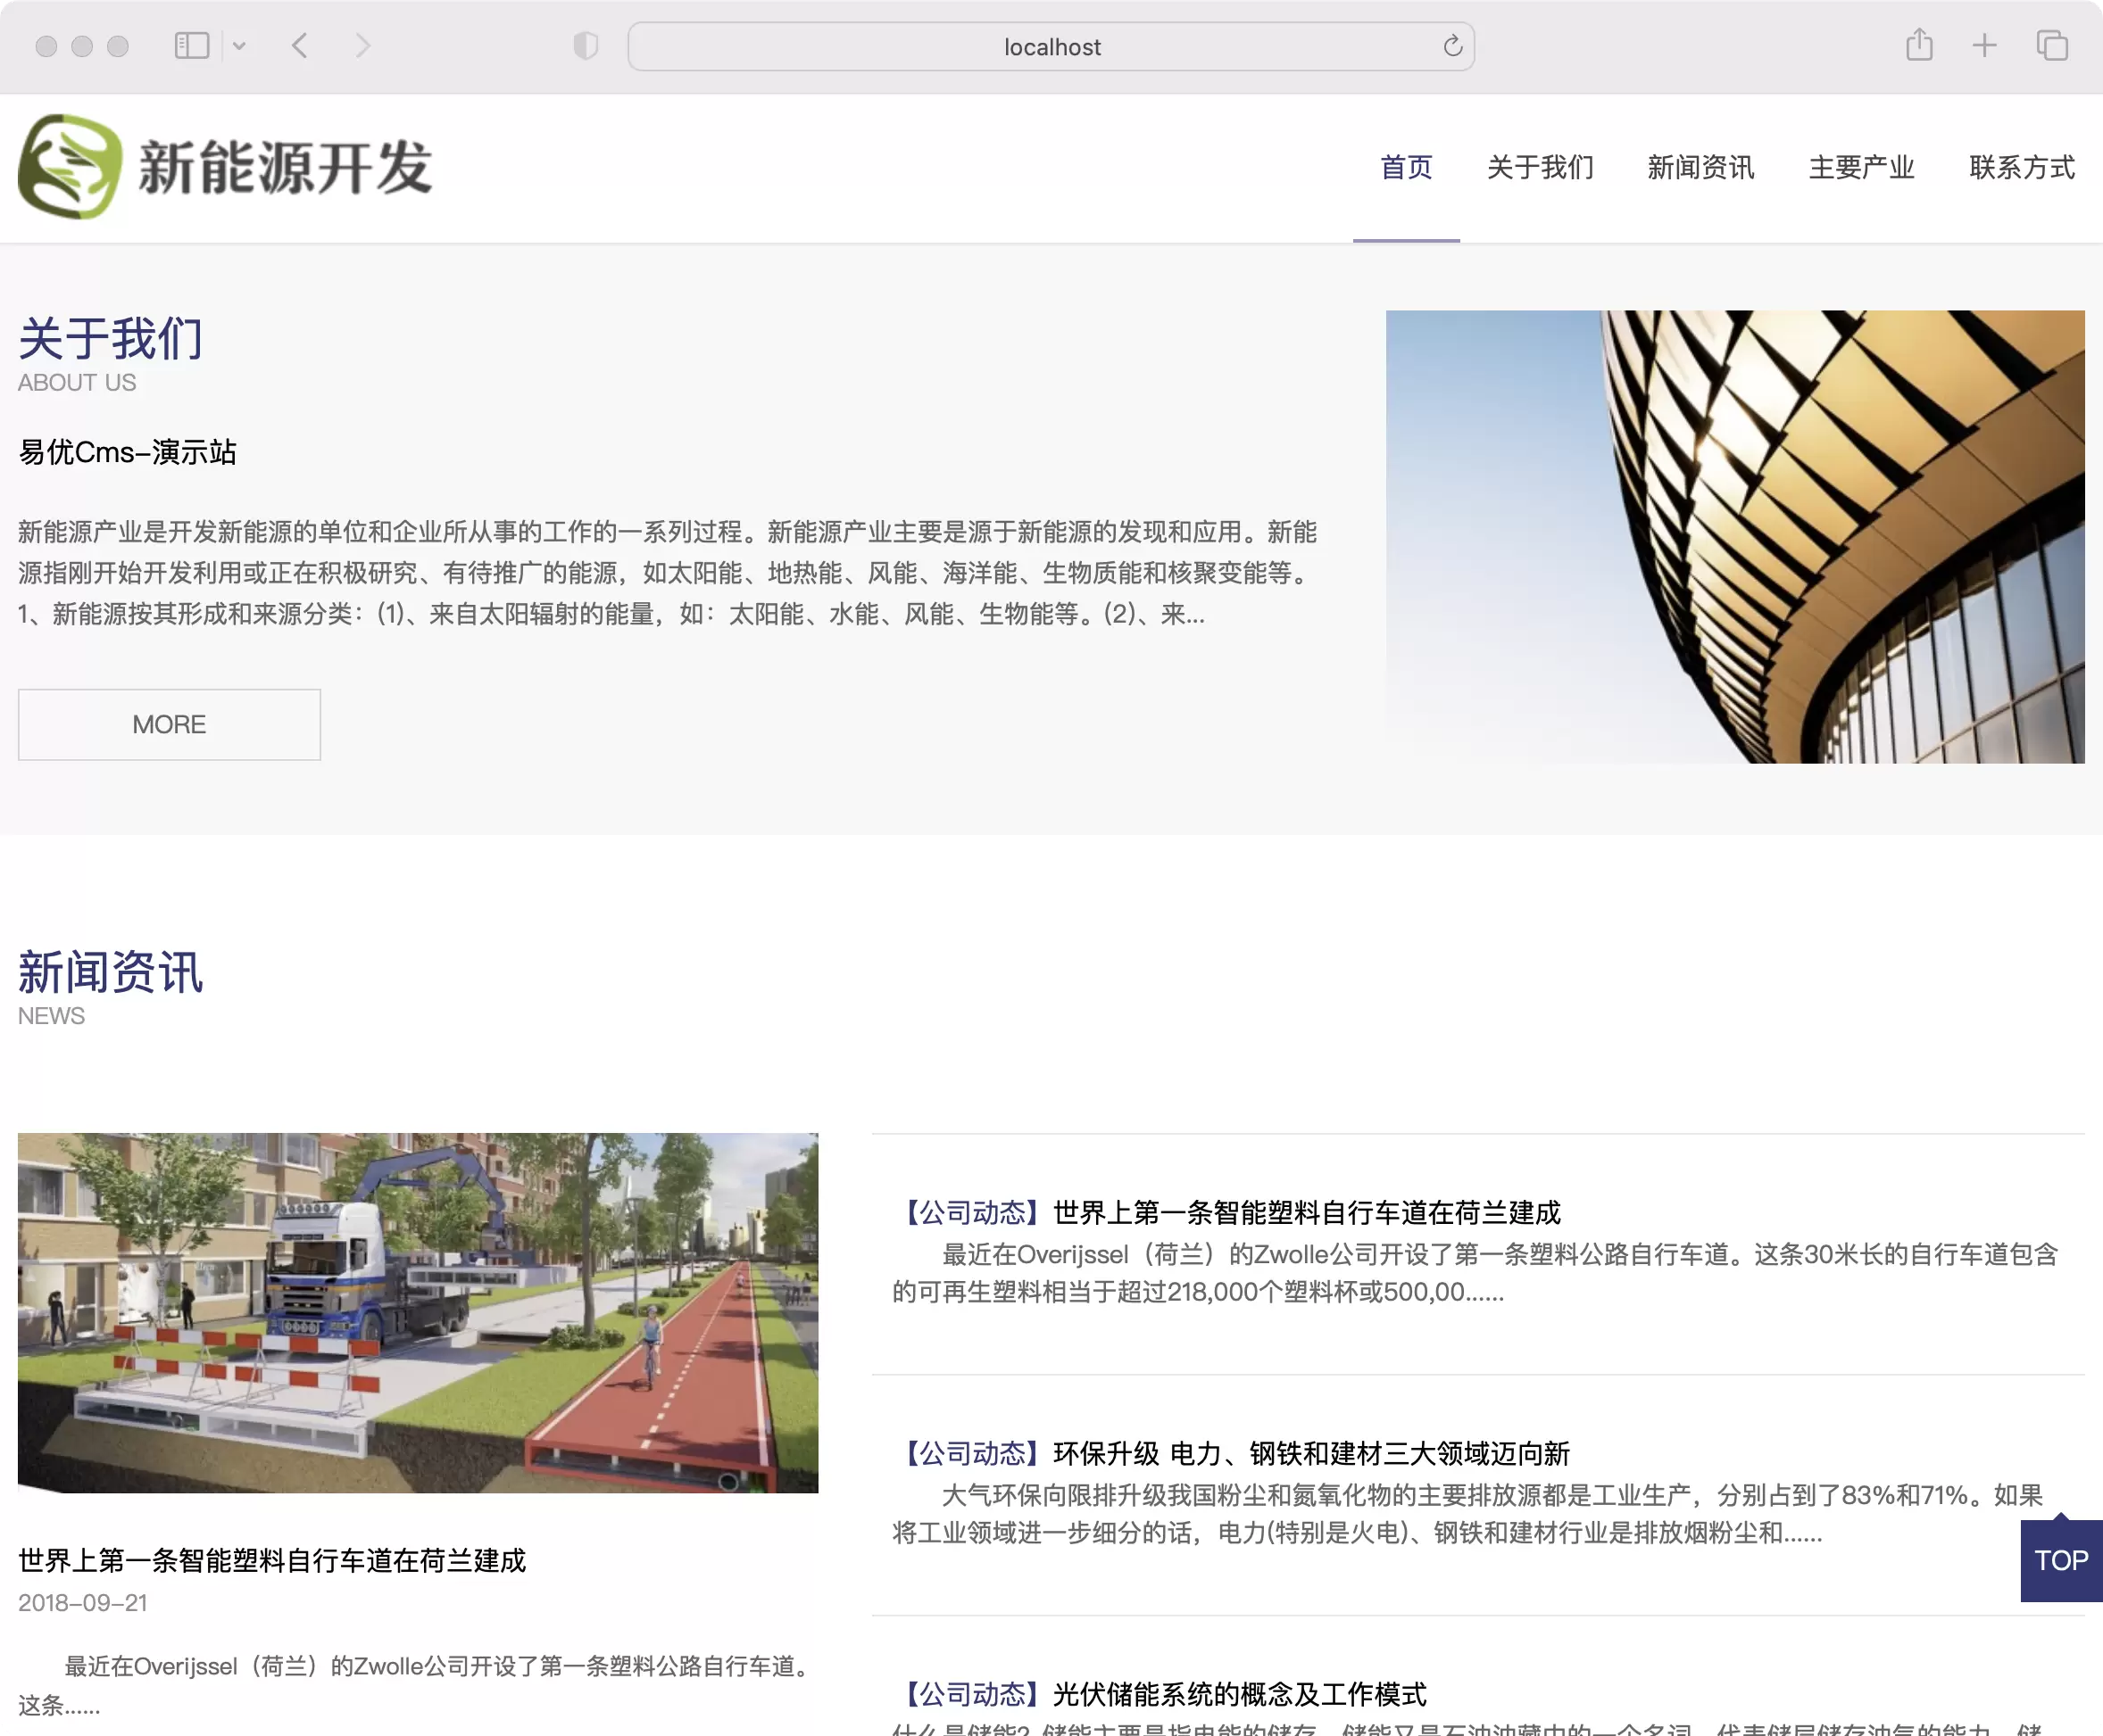Click the 2018-09-21 date text
The width and height of the screenshot is (2103, 1736).
coord(83,1603)
